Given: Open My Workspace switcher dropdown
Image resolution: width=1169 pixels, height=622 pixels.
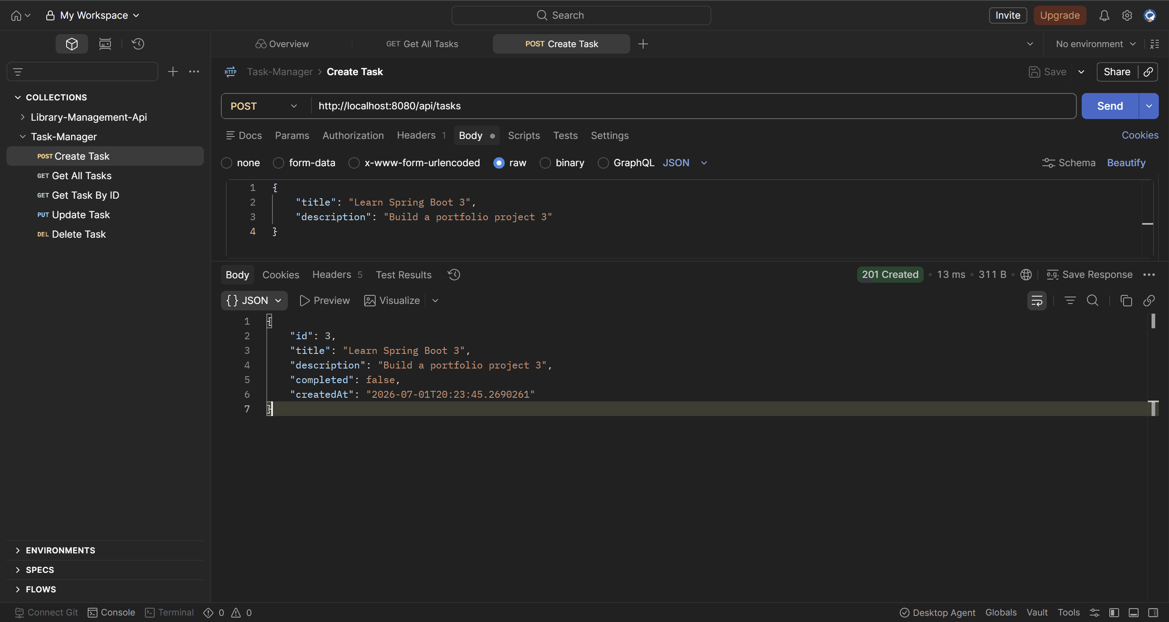Looking at the screenshot, I should (93, 15).
